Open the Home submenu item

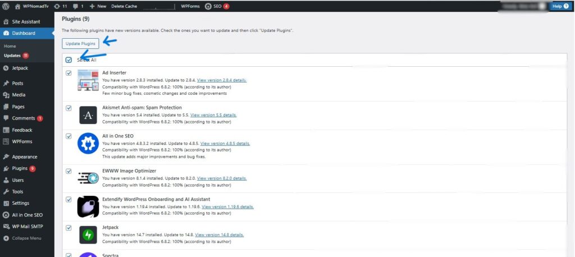coord(10,46)
